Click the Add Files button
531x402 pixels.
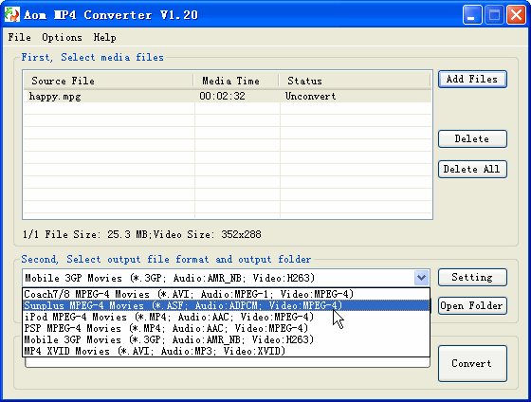click(472, 80)
